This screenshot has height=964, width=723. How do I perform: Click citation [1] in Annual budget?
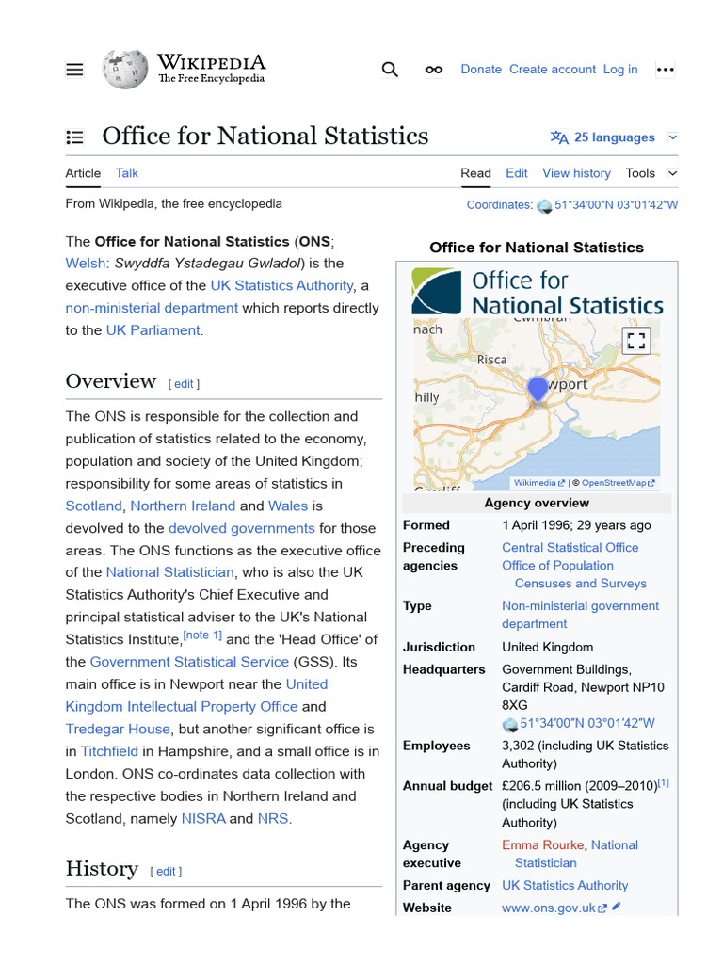click(x=664, y=783)
